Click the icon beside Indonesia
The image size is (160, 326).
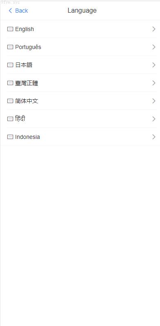coord(10,137)
